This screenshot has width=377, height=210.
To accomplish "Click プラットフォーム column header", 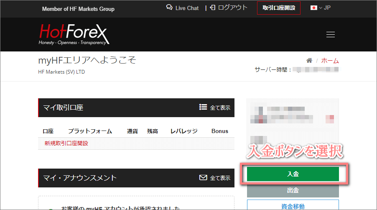I will (x=90, y=131).
